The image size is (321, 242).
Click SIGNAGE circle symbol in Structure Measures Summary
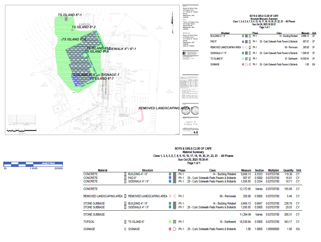[246, 64]
